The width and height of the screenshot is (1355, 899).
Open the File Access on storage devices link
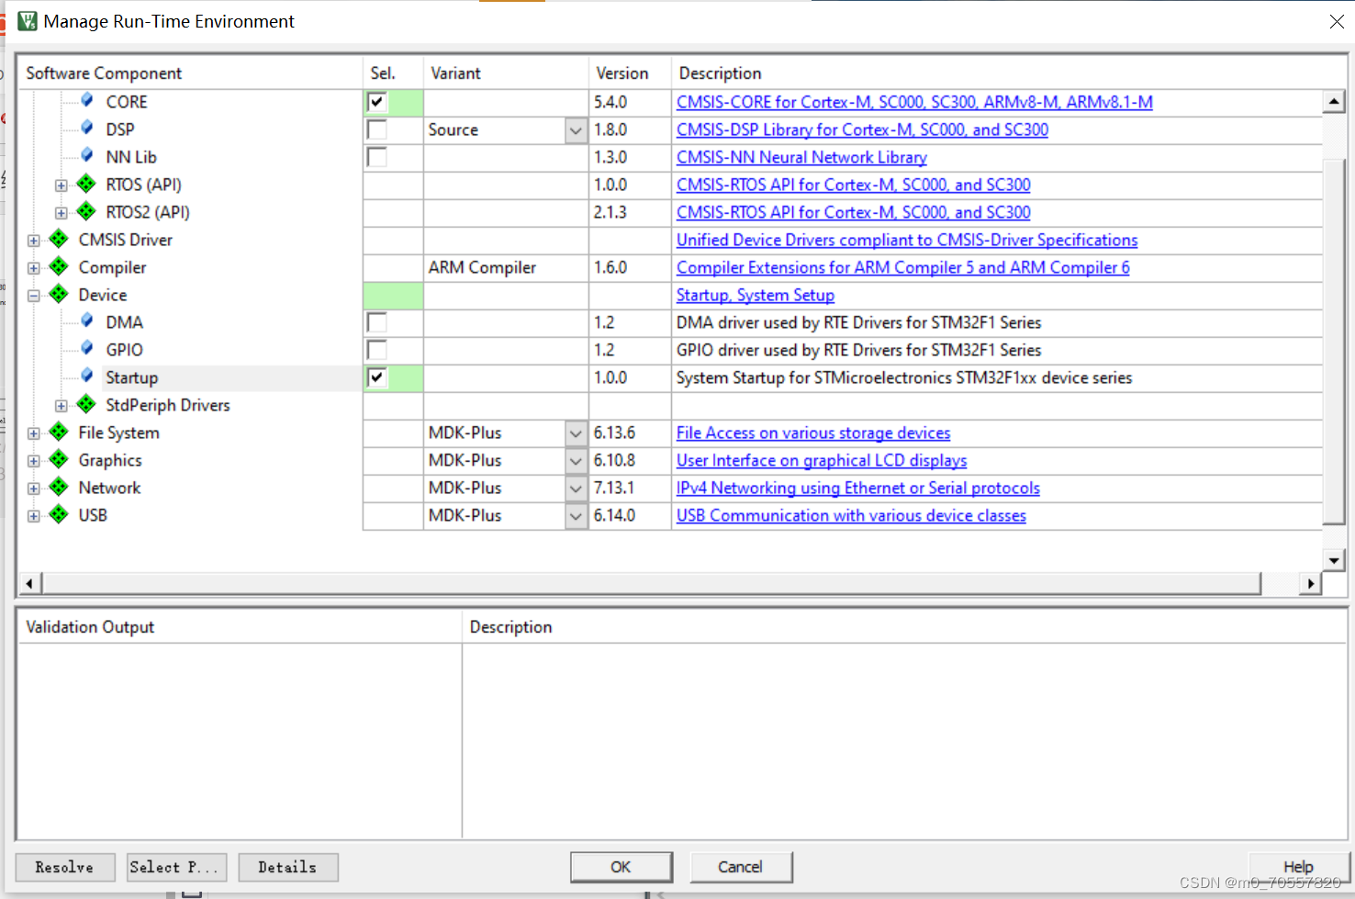point(813,433)
